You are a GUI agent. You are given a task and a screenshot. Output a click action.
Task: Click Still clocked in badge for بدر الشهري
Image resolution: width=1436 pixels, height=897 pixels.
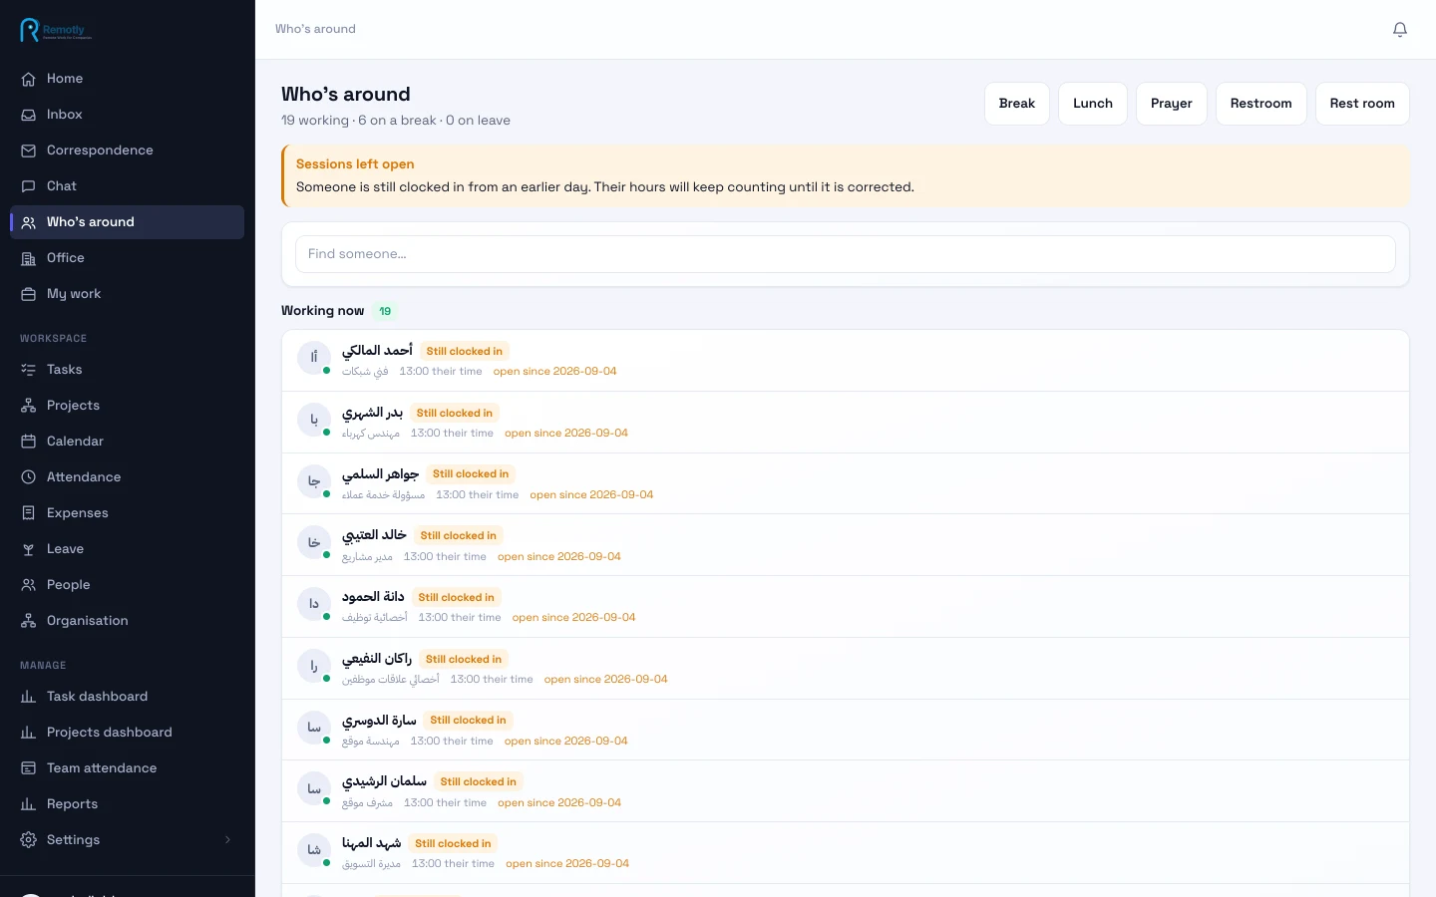tap(455, 413)
